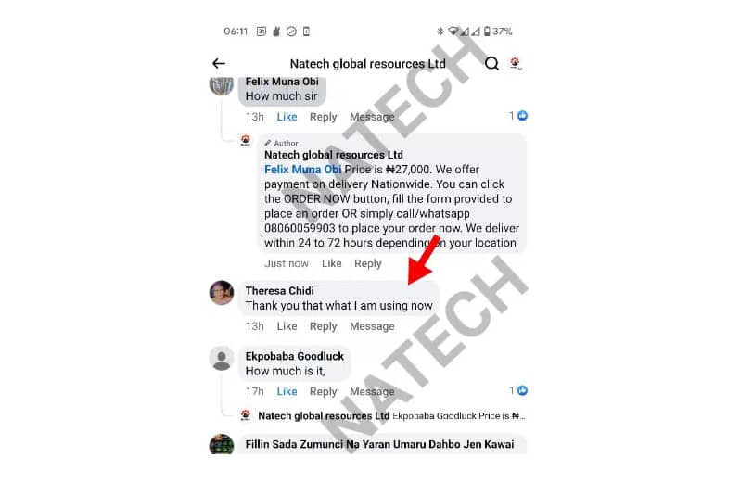View Theresa Chidi's profile photo
This screenshot has height=495, width=740.
(x=222, y=293)
